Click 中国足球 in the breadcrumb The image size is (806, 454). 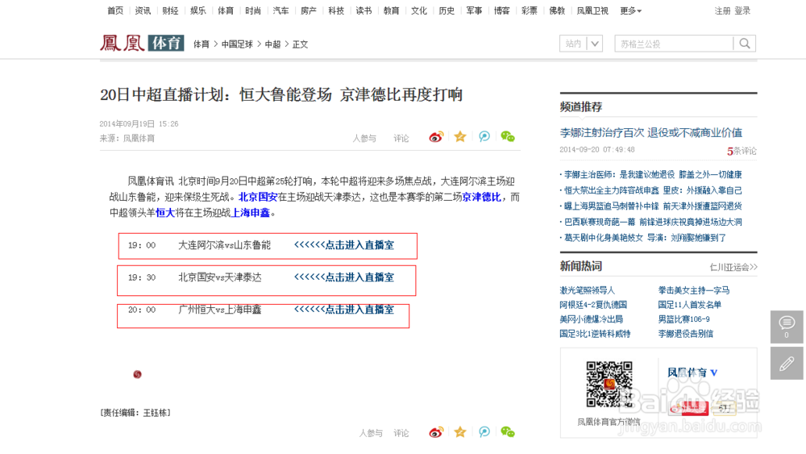point(237,44)
